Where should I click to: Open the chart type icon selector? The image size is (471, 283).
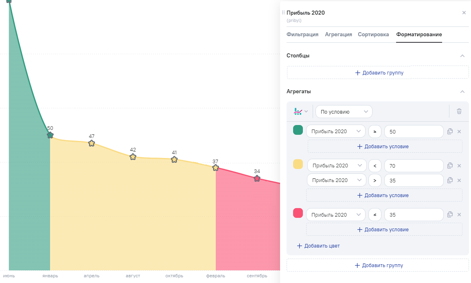pyautogui.click(x=301, y=112)
